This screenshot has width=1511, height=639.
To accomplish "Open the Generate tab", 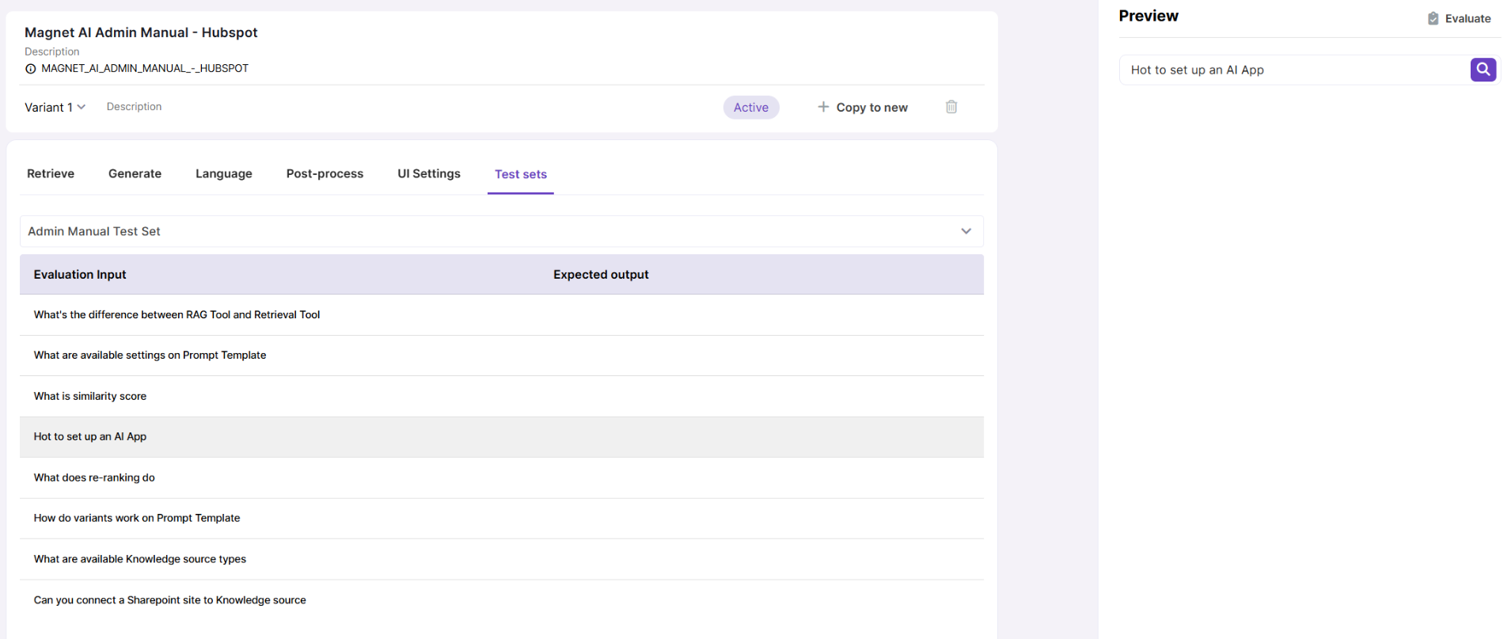I will 135,173.
